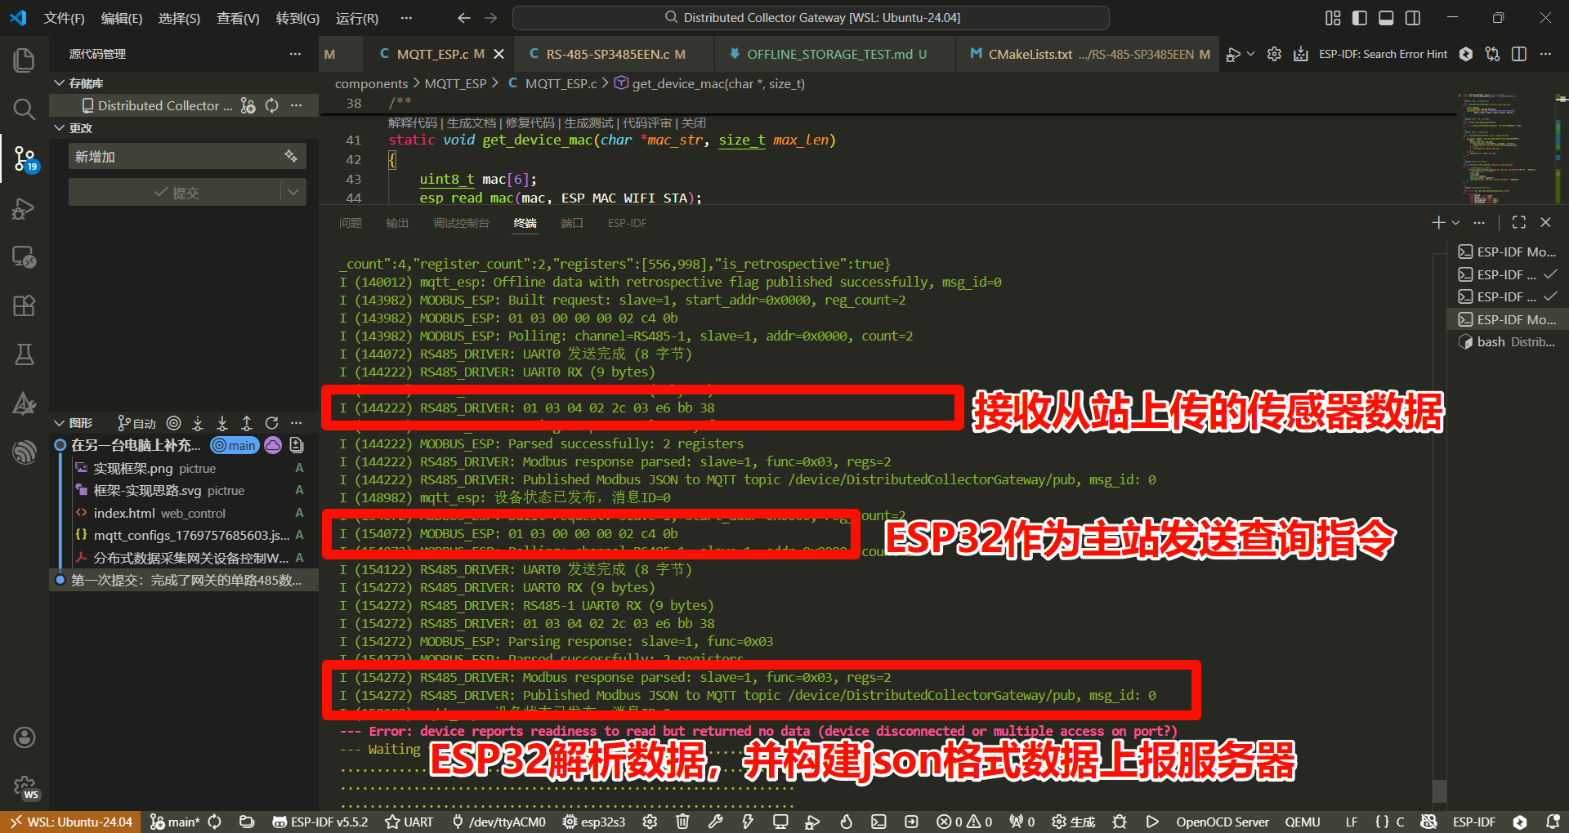Image resolution: width=1569 pixels, height=833 pixels.
Task: Open the Search view in activity bar
Action: [x=25, y=109]
